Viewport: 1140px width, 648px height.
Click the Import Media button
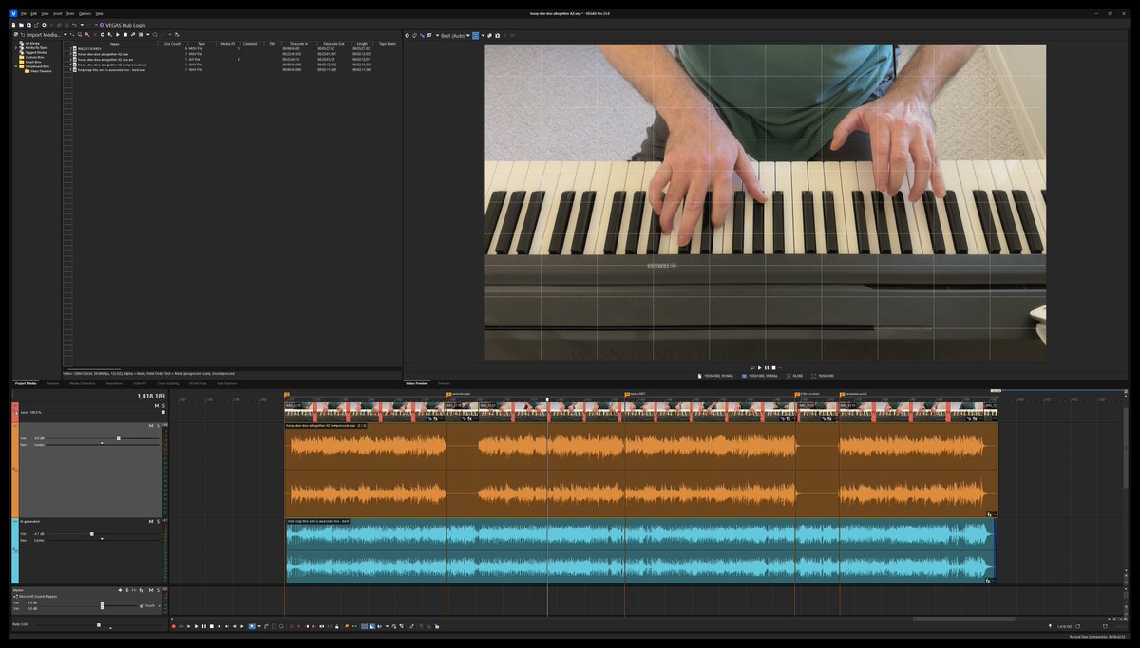[x=40, y=35]
